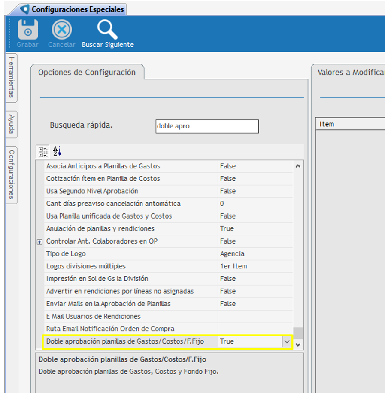This screenshot has width=385, height=393.
Task: Switch property grid to categorized view
Action: [x=43, y=152]
